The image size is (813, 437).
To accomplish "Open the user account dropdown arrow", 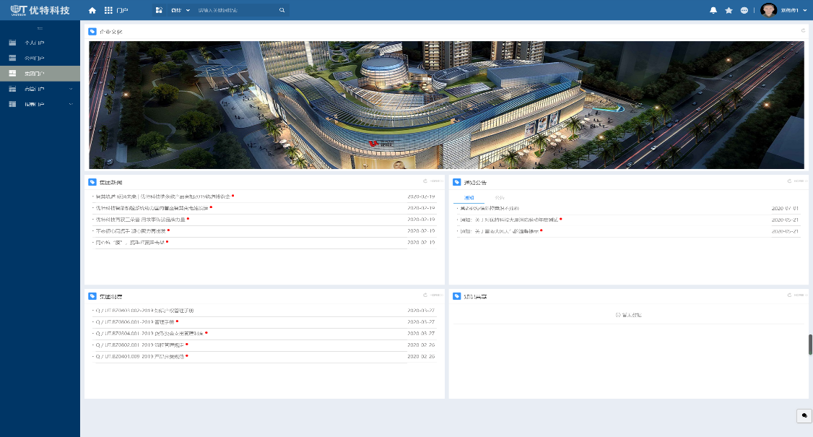I will [805, 10].
